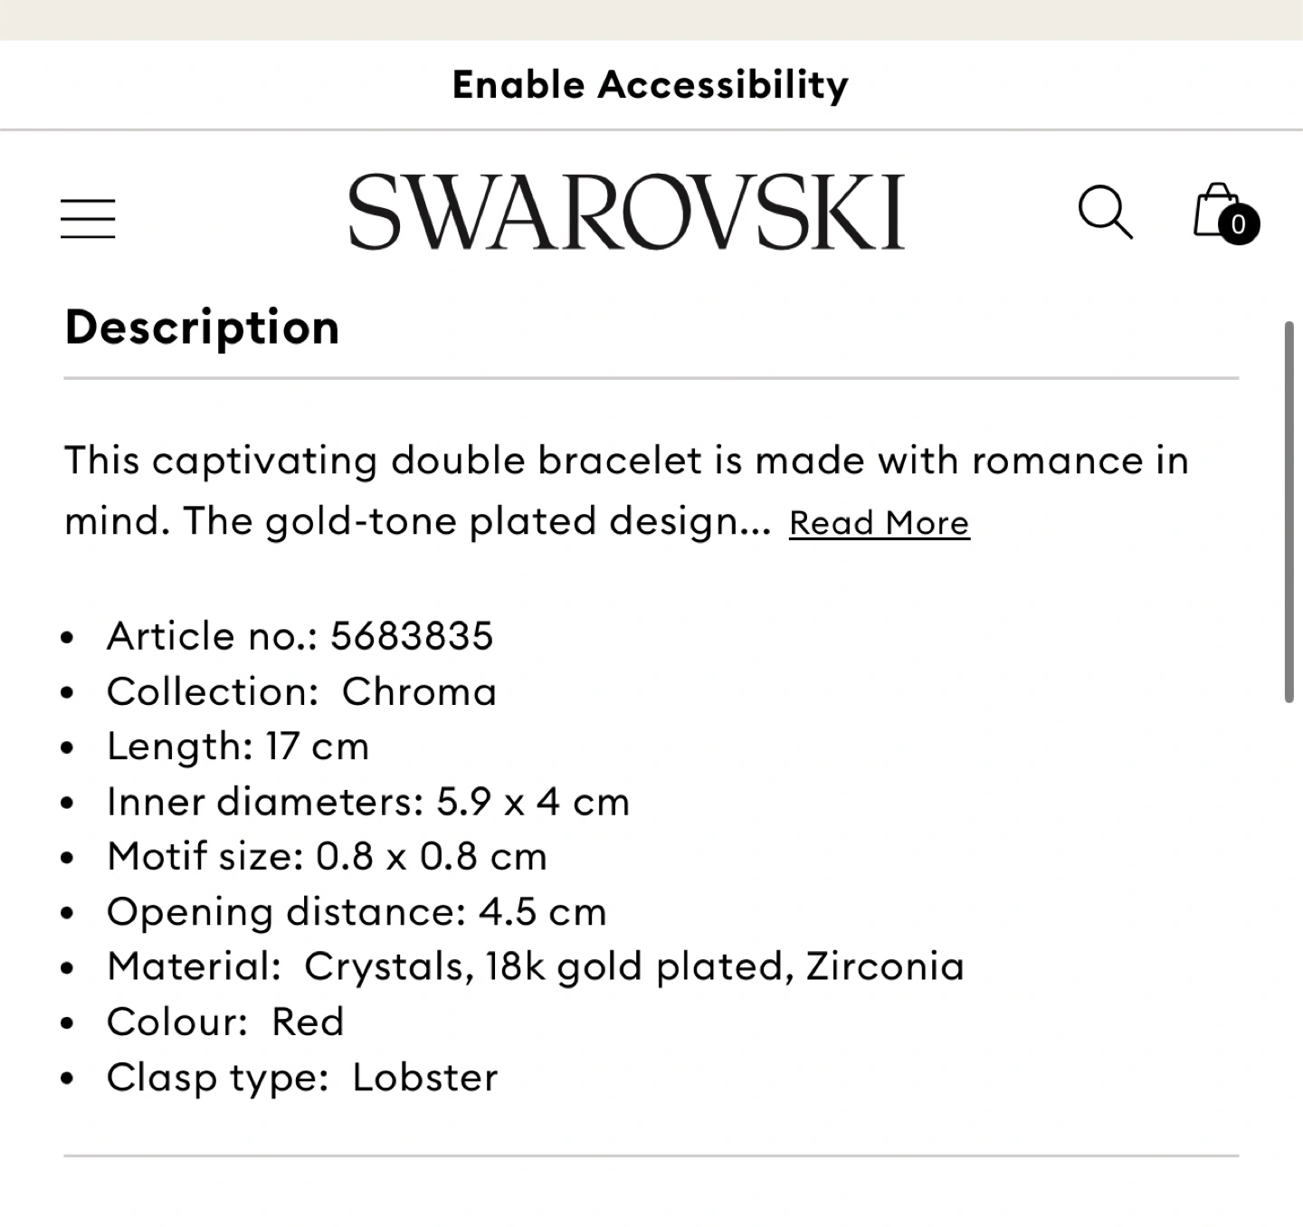Select the Article no. 5683835 line

(x=300, y=636)
